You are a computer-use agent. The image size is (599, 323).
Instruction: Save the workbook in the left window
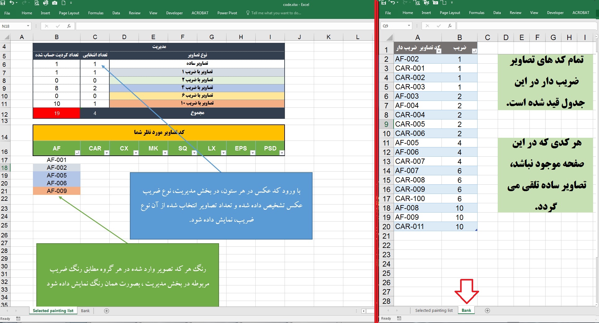pos(3,3)
